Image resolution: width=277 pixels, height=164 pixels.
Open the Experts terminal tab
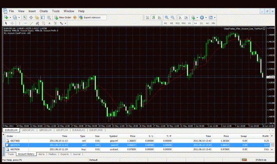coord(64,154)
